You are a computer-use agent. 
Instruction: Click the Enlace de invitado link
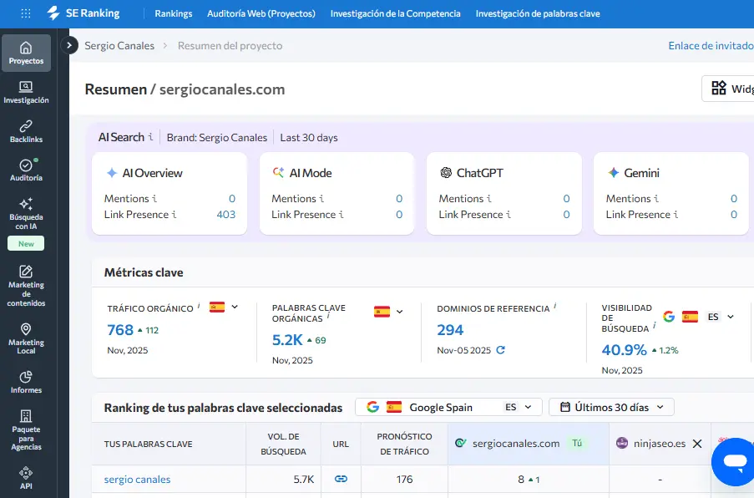pyautogui.click(x=709, y=45)
